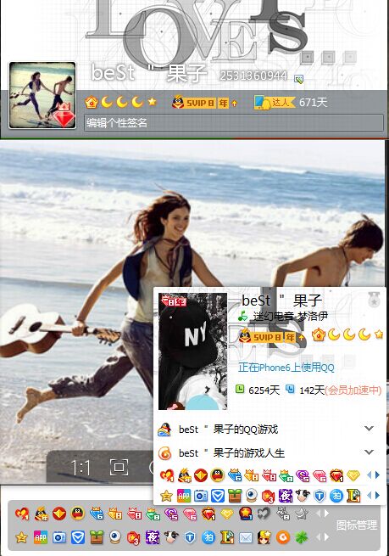Image resolution: width=389 pixels, height=556 pixels.
Task: Open the camera icon in the popup card
Action: coord(201,496)
